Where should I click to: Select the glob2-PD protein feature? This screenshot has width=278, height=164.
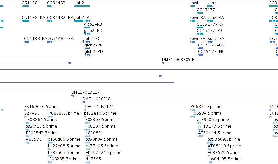pyautogui.click(x=87, y=55)
